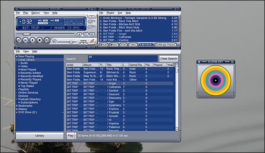Click the eject/open file button
265x153 pixels.
(79, 34)
